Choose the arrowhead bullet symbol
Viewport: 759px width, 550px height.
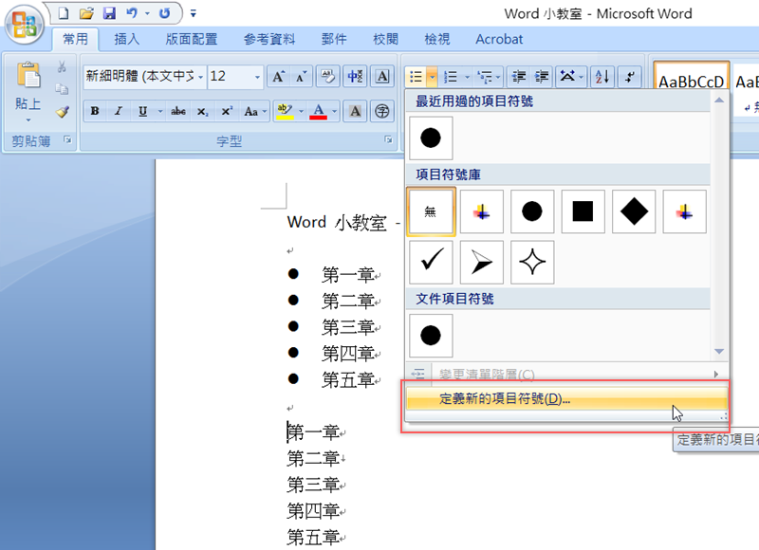[x=482, y=262]
